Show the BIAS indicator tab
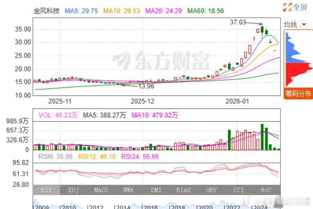 pos(183,190)
